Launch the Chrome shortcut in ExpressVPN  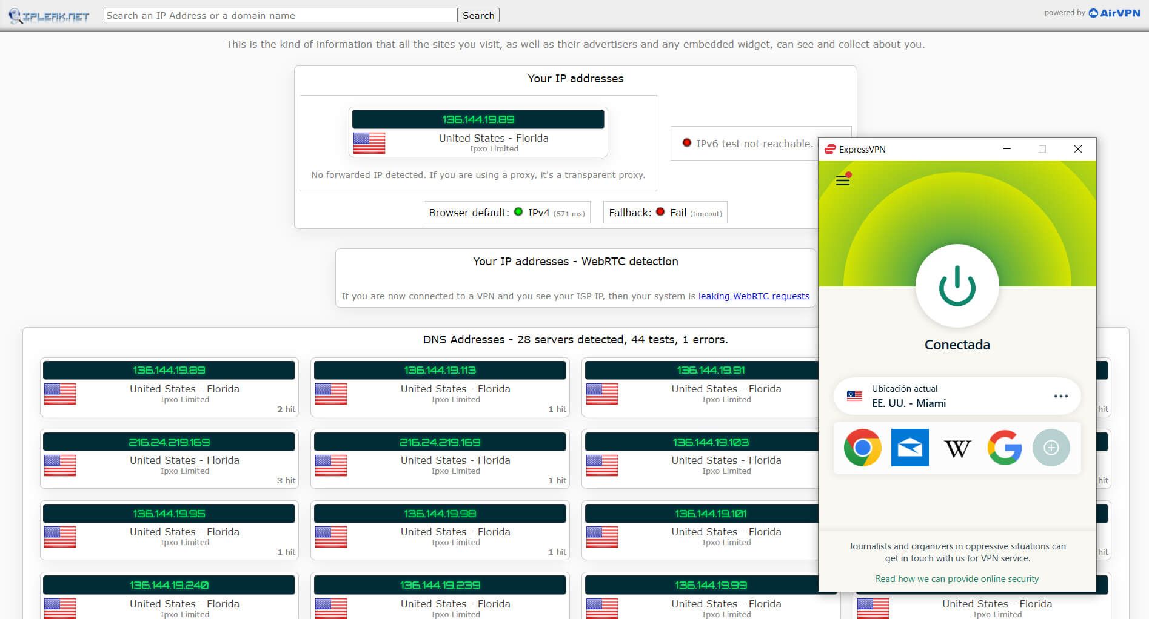tap(862, 448)
